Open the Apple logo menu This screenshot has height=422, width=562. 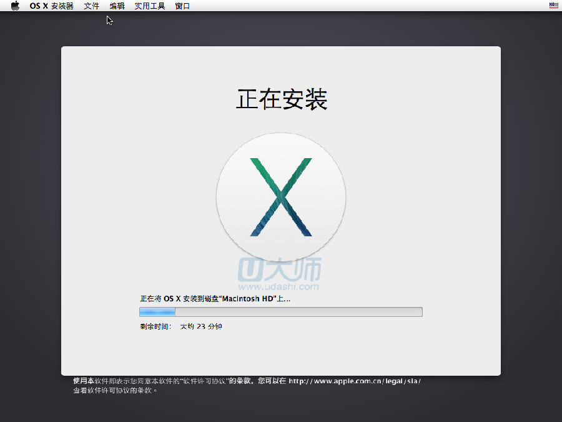15,6
